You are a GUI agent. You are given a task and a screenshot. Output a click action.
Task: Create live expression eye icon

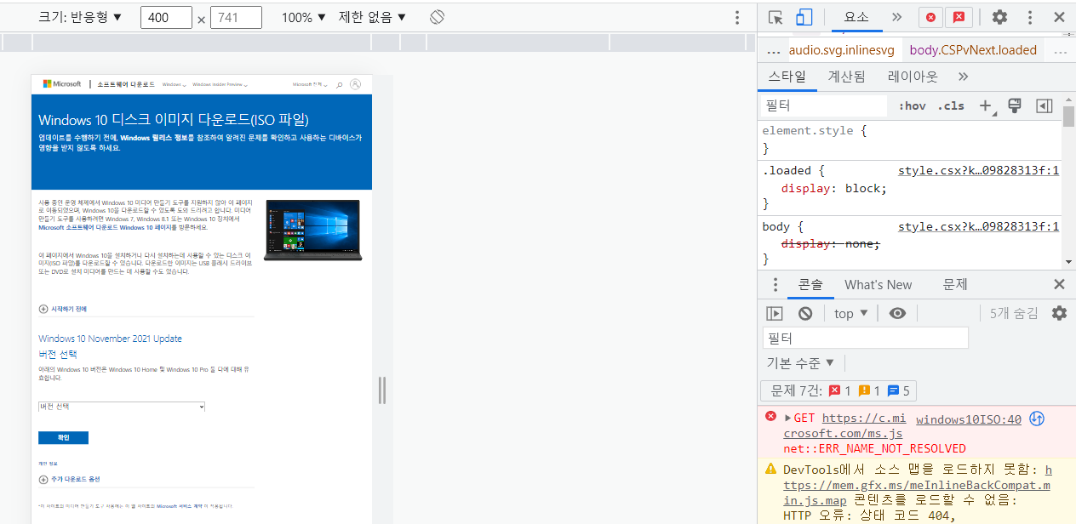click(897, 313)
